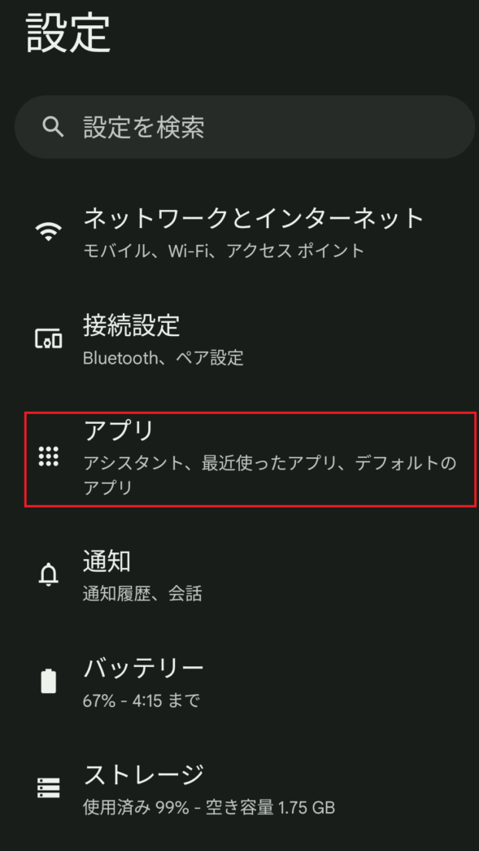Open ストレージ settings entry
Screen dimensions: 479x851
[239, 788]
